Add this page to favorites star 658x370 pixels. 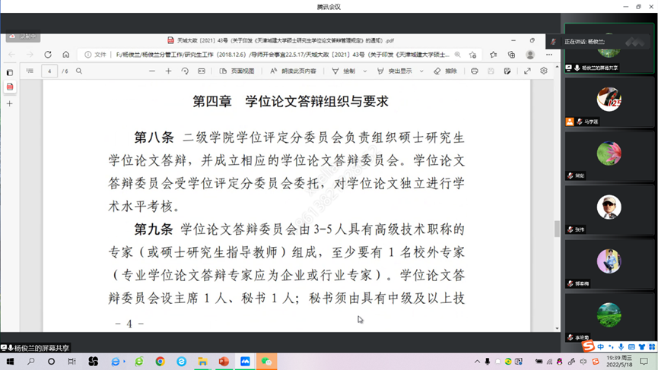coord(473,55)
